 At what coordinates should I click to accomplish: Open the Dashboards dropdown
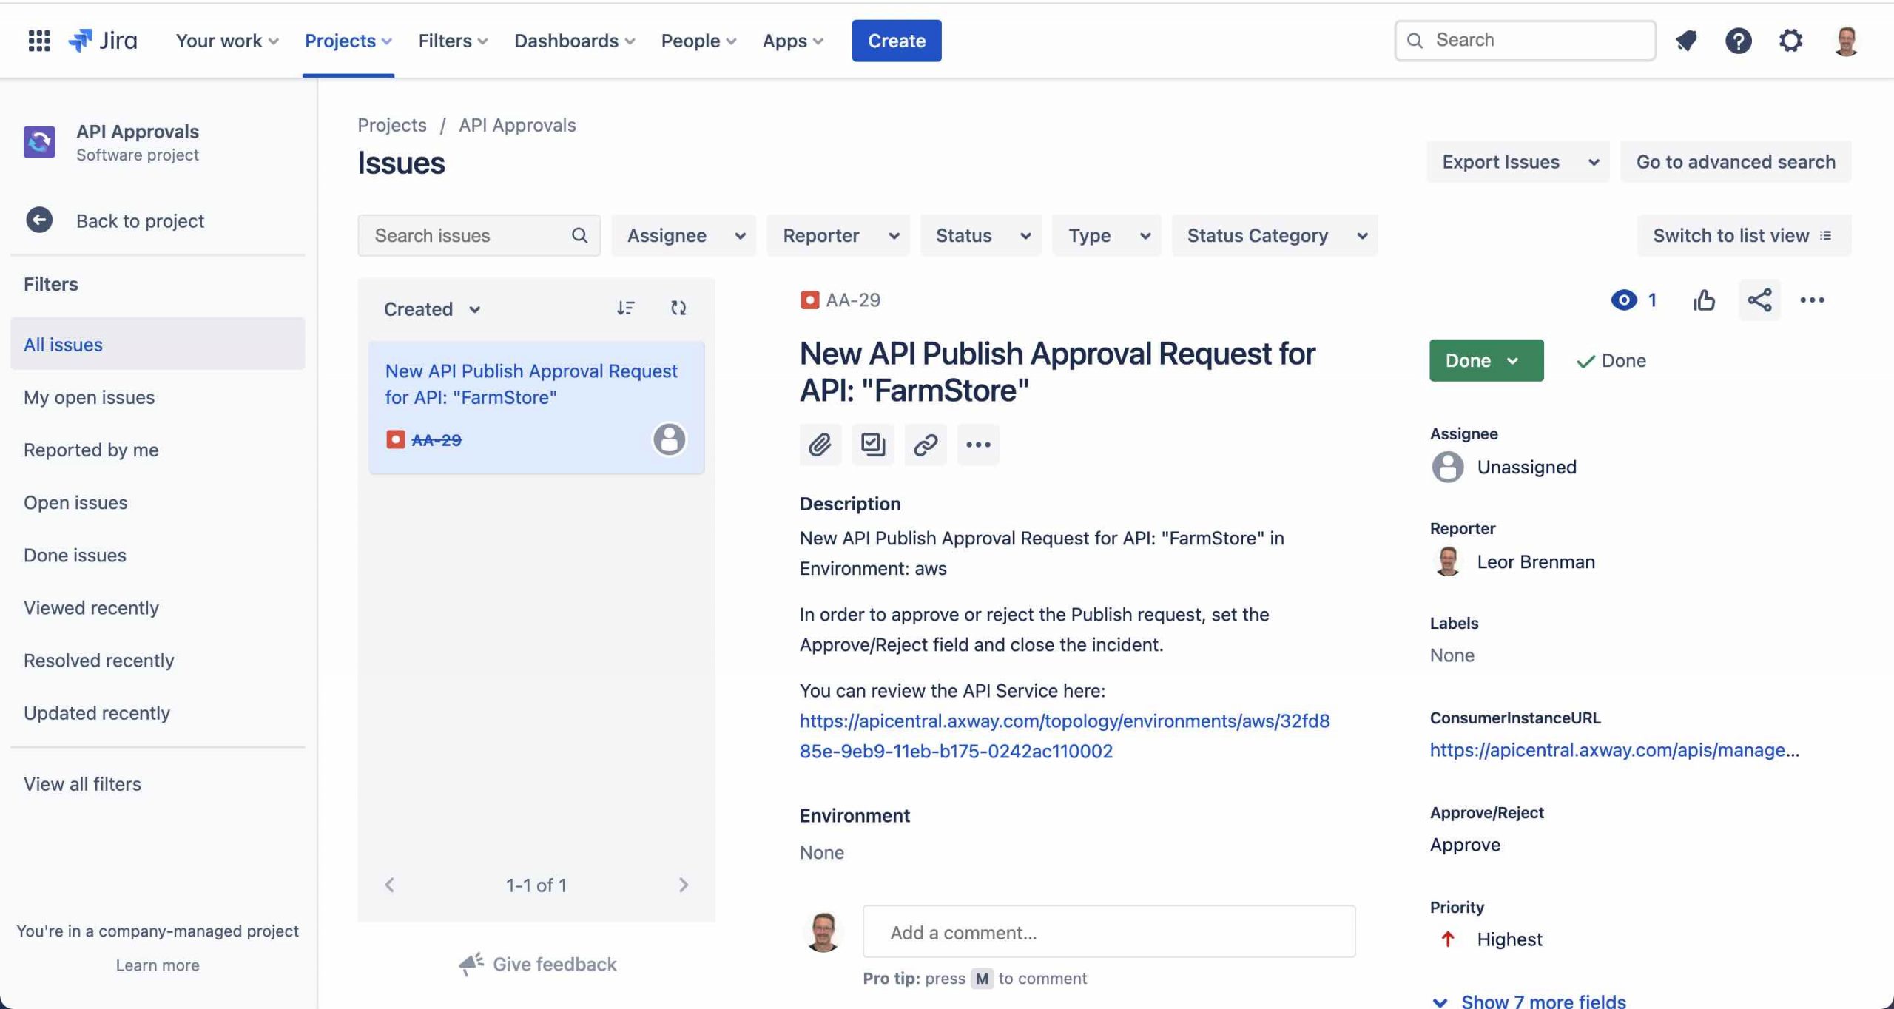574,41
